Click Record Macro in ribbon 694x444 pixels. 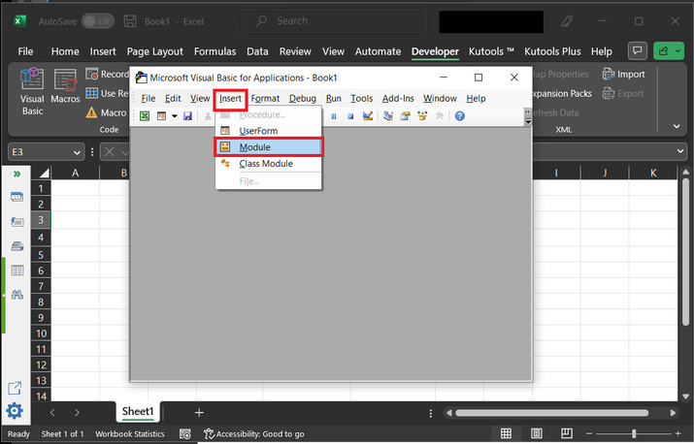(x=107, y=74)
